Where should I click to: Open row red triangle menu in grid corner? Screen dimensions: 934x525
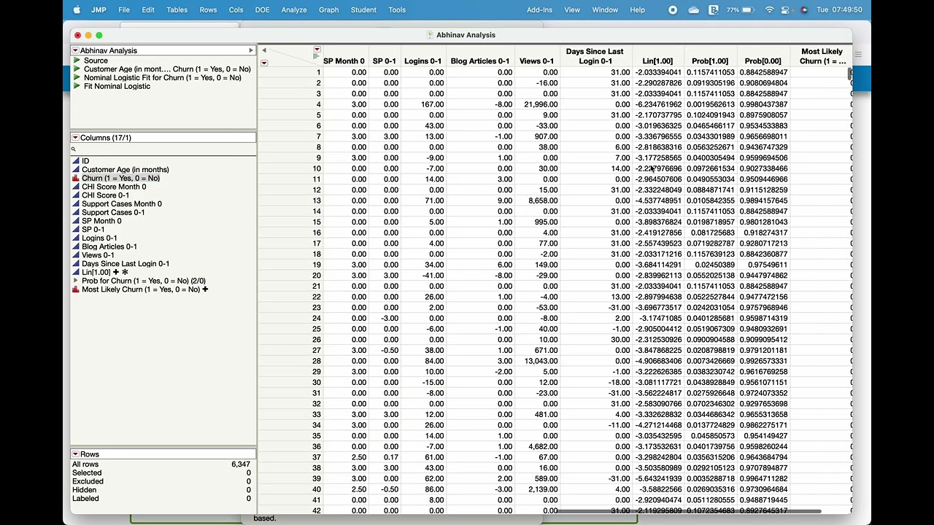[x=264, y=63]
